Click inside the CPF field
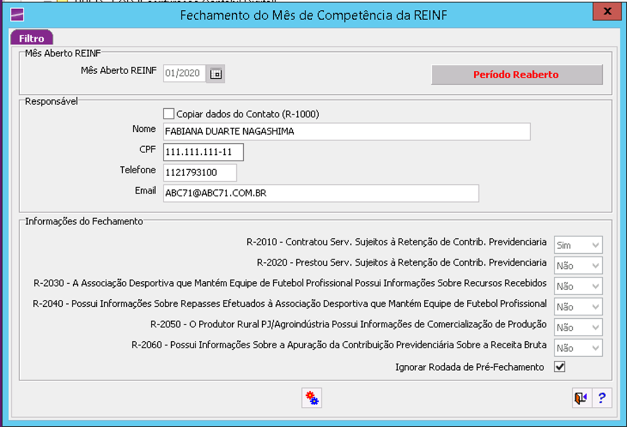The height and width of the screenshot is (427, 627). [202, 152]
